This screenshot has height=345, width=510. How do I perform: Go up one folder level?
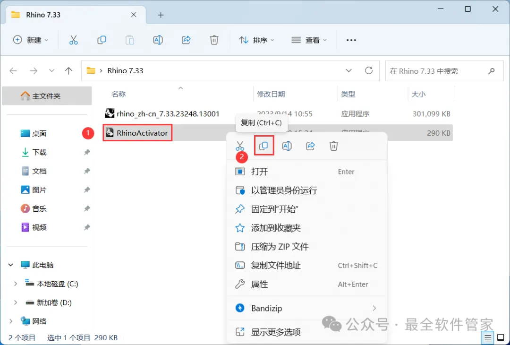coord(68,70)
